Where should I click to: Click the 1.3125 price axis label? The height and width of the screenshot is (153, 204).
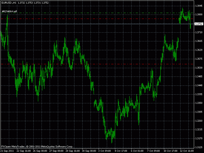click(x=199, y=147)
